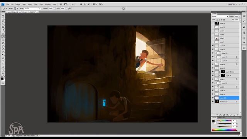Select the Eraser tool
The height and width of the screenshot is (139, 247).
pos(3,46)
